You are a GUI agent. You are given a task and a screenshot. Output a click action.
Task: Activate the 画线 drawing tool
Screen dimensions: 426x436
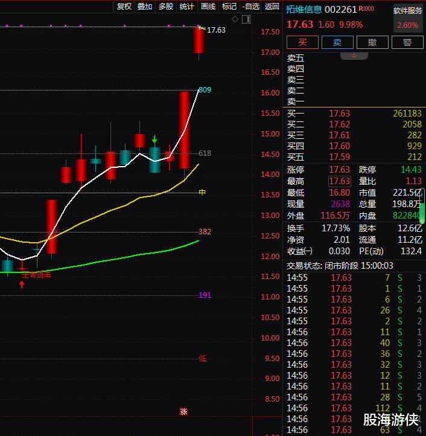click(x=208, y=7)
